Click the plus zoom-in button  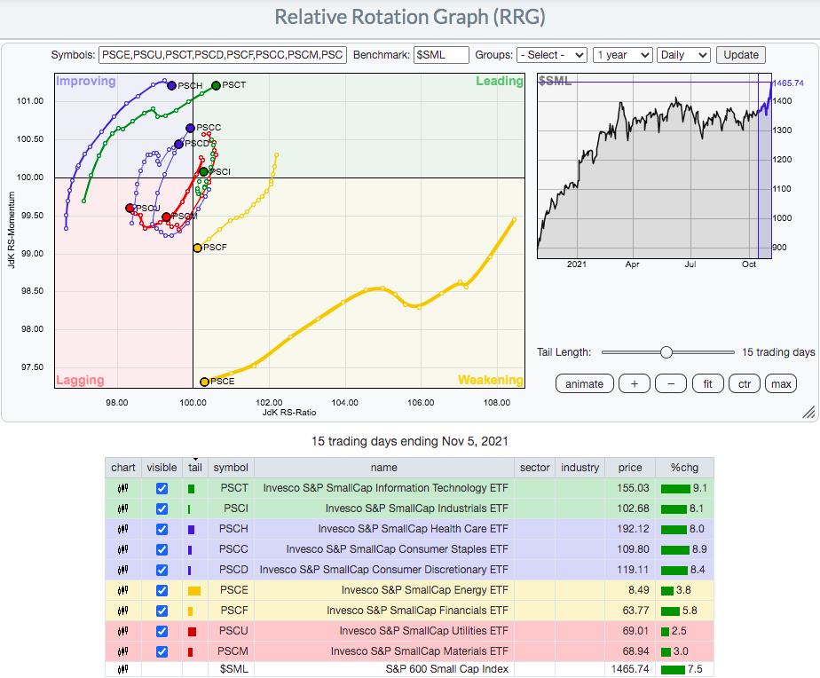(x=634, y=383)
